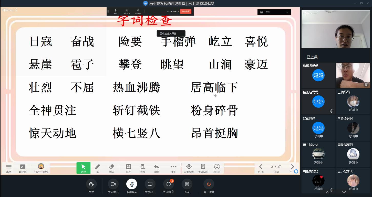Viewport: 372px width, 197px height.
Task: Select the Eraser (橡皮) tool
Action: [111, 168]
